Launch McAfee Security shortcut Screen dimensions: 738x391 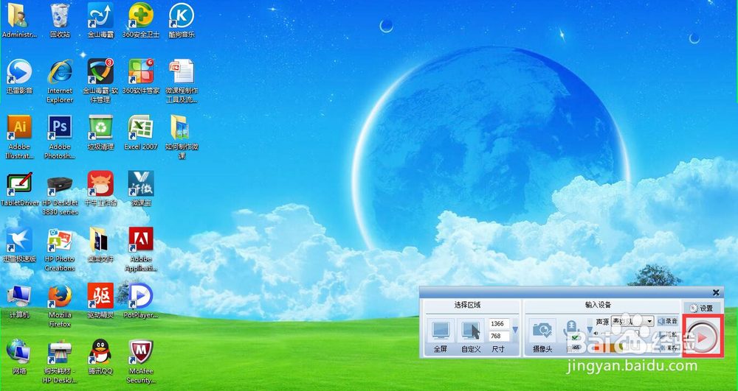(141, 362)
